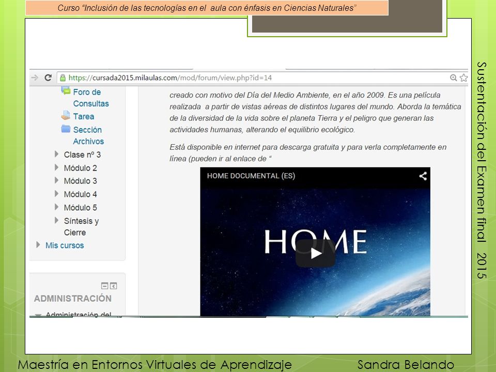
Task: Open the Foro de Consultas link
Action: point(91,98)
